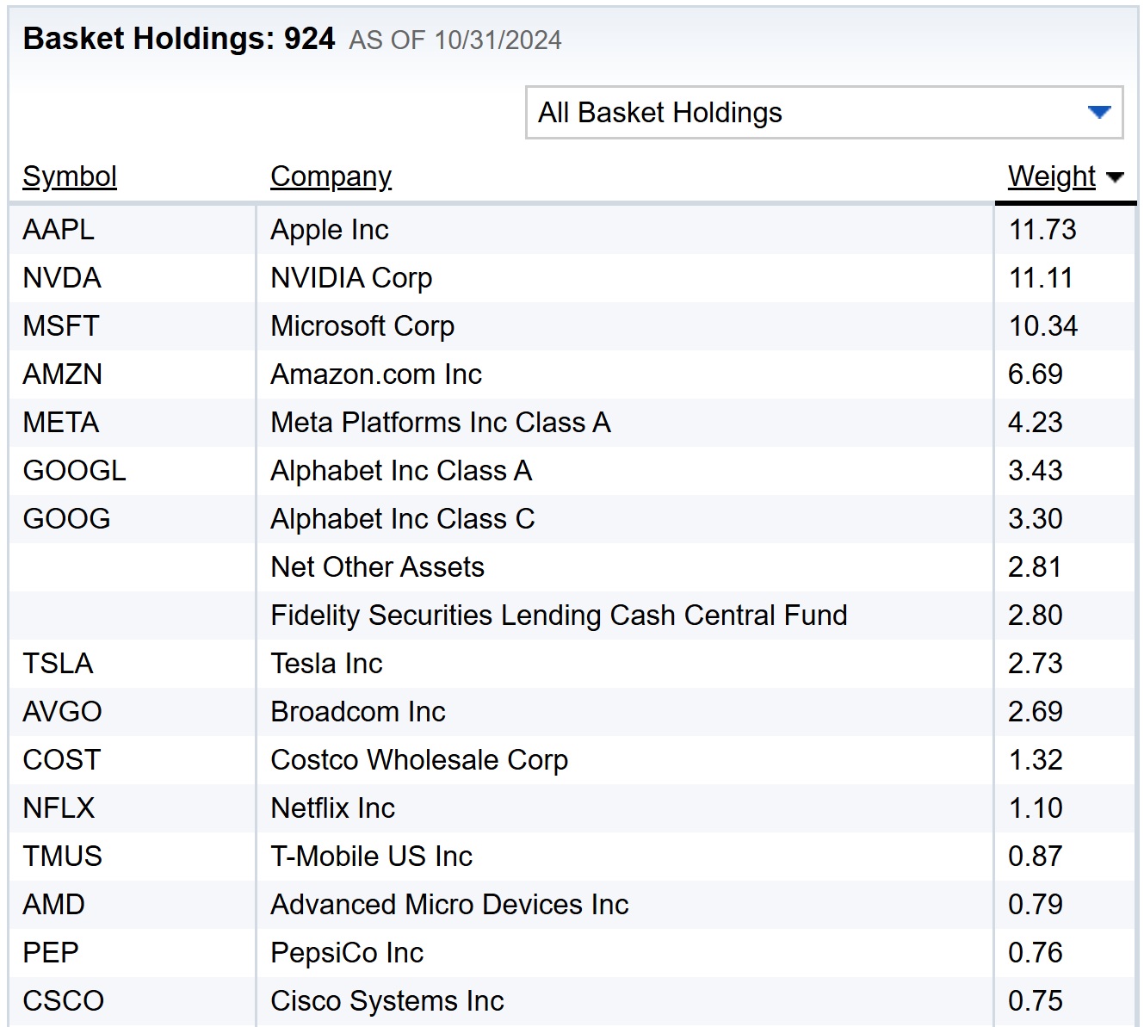Select the NVIDIA Corp row
The width and height of the screenshot is (1144, 1027).
coord(351,278)
